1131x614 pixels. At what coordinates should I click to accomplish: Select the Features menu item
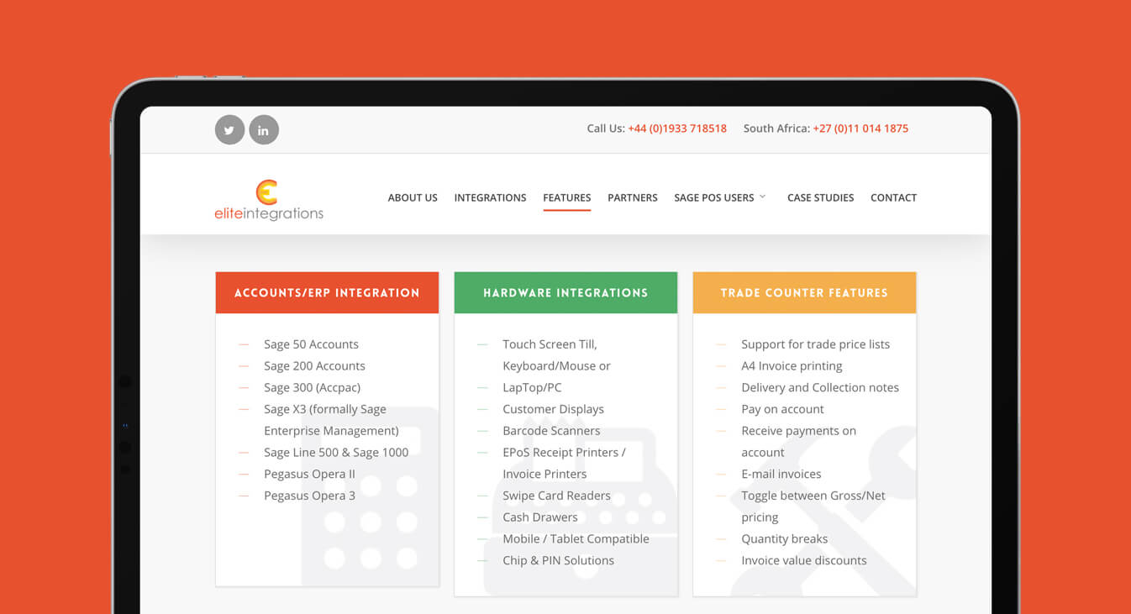pyautogui.click(x=567, y=197)
